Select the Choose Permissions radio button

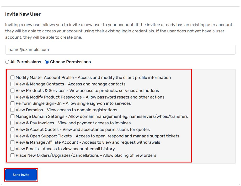click(x=47, y=62)
